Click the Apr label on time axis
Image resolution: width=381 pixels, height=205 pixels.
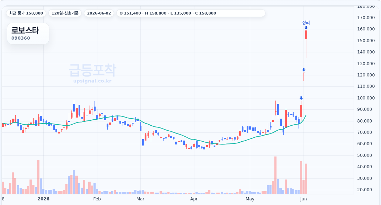coord(194,199)
